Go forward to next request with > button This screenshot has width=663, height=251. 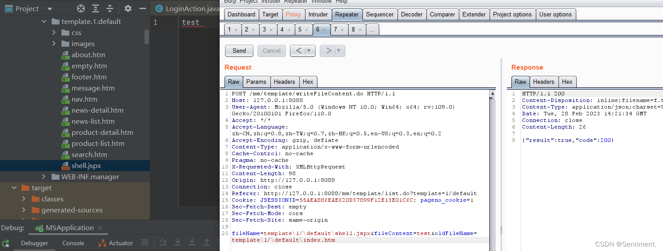click(328, 51)
